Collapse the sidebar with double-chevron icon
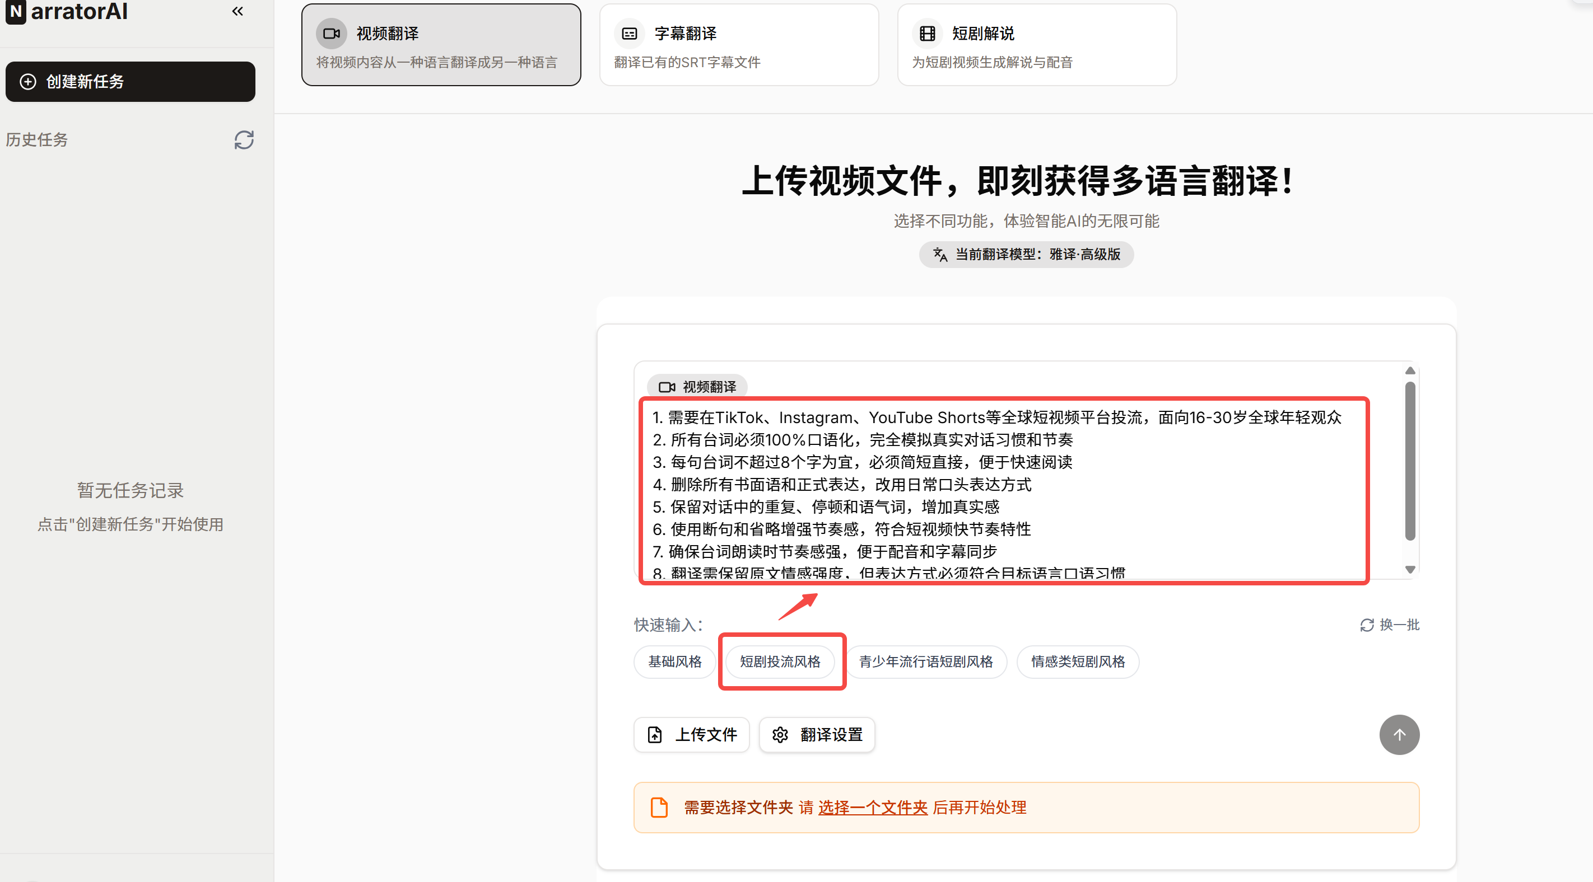 [237, 11]
